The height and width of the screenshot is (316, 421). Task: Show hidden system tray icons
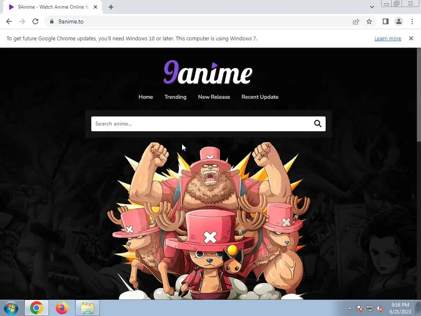349,309
